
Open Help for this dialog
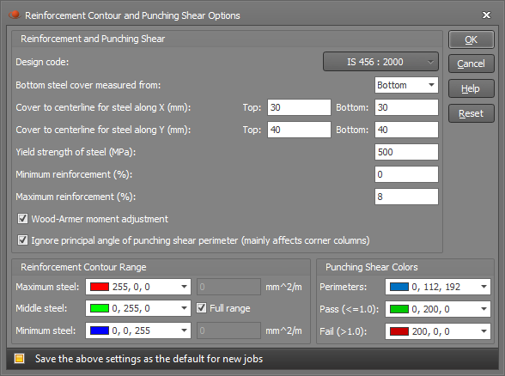472,88
